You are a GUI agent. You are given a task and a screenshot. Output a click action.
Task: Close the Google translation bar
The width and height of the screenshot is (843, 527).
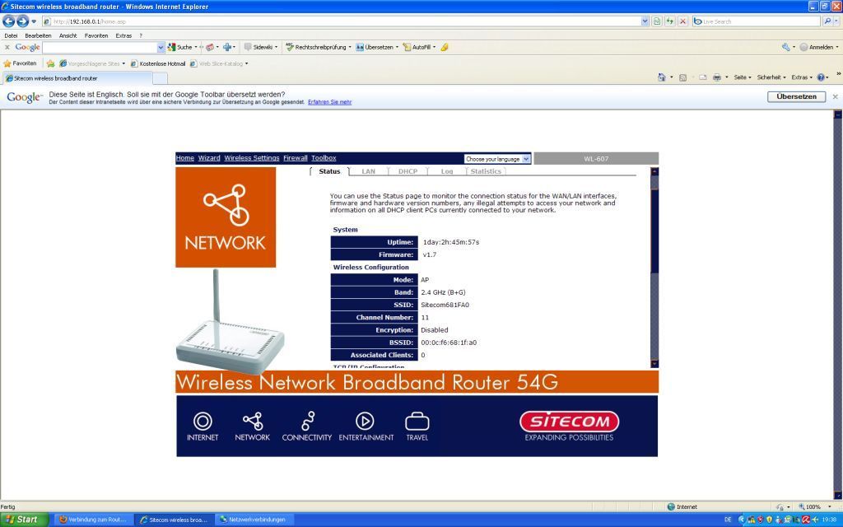tap(835, 97)
